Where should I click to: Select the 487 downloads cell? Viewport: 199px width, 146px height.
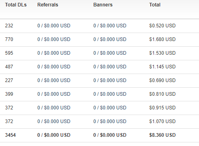(9, 67)
